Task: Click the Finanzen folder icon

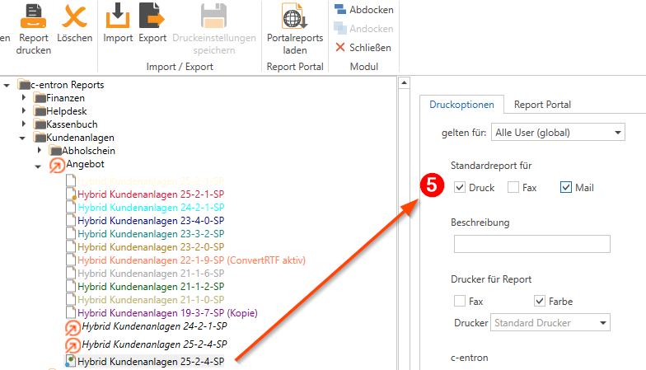Action: pyautogui.click(x=40, y=98)
